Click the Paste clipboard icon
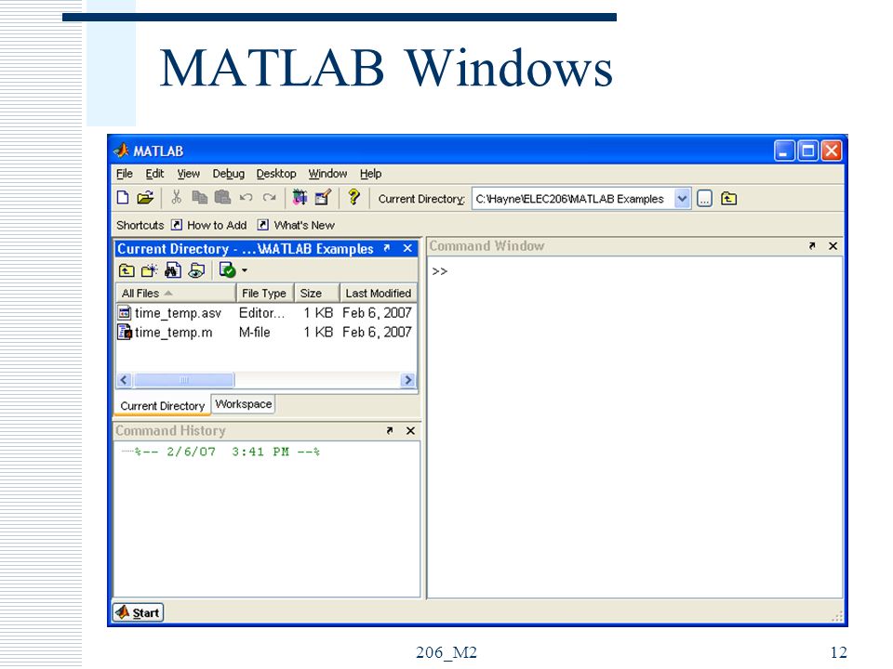893x669 pixels. click(x=222, y=197)
